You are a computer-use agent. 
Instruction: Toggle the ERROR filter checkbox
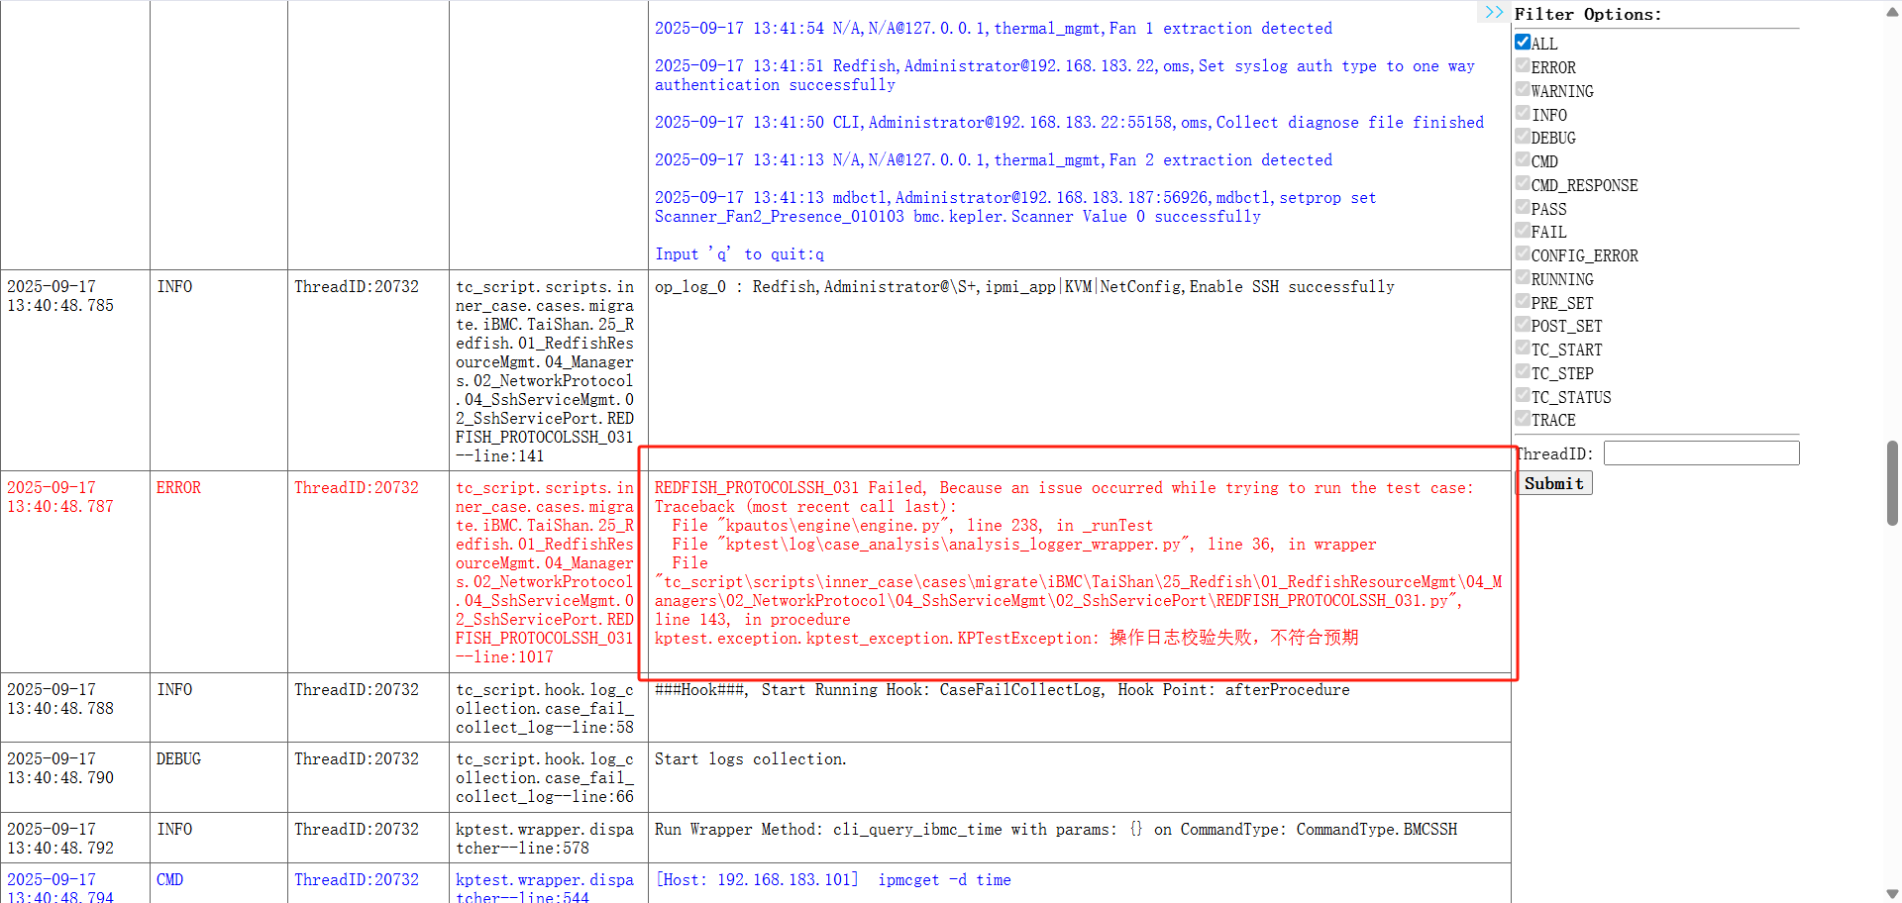click(1523, 66)
